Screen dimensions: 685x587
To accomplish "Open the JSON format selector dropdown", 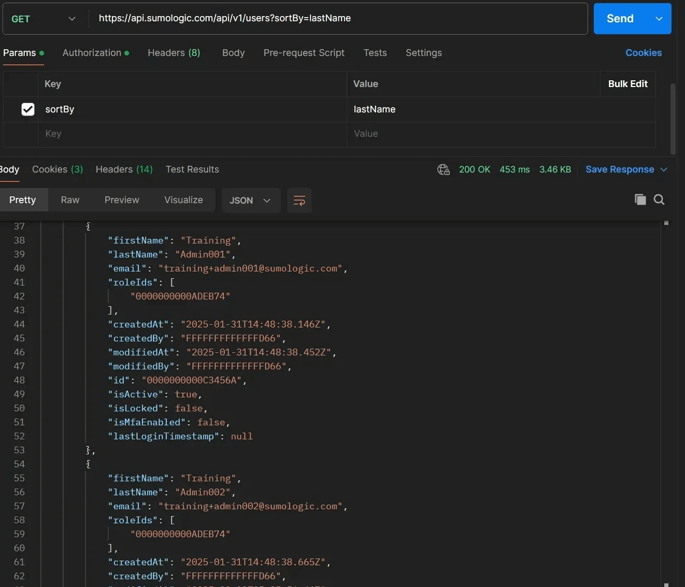I will tap(251, 201).
